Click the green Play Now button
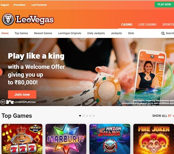Image resolution: width=174 pixels, height=154 pixels. coord(164,5)
